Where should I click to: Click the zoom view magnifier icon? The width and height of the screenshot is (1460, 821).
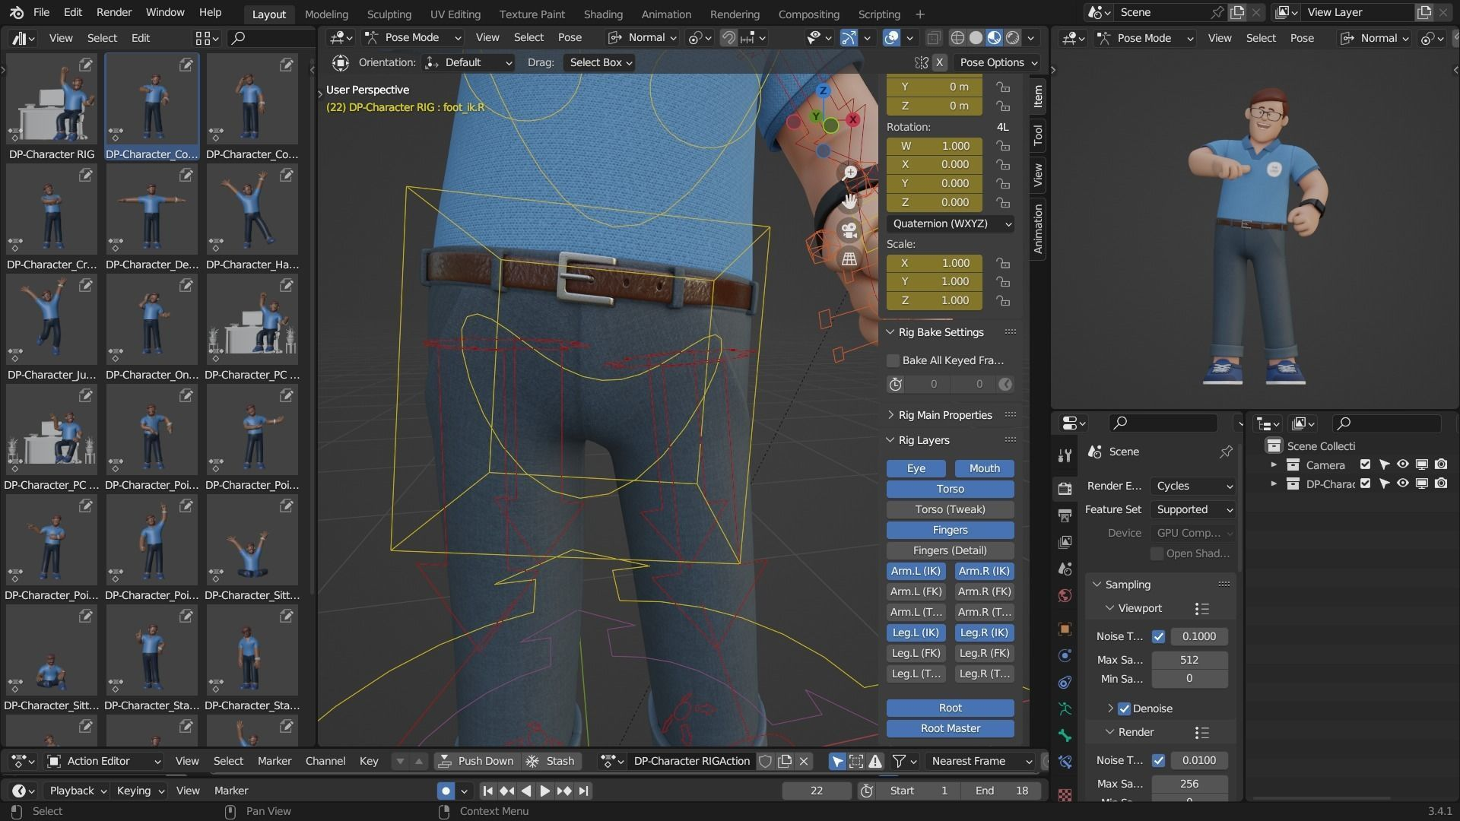click(x=849, y=173)
